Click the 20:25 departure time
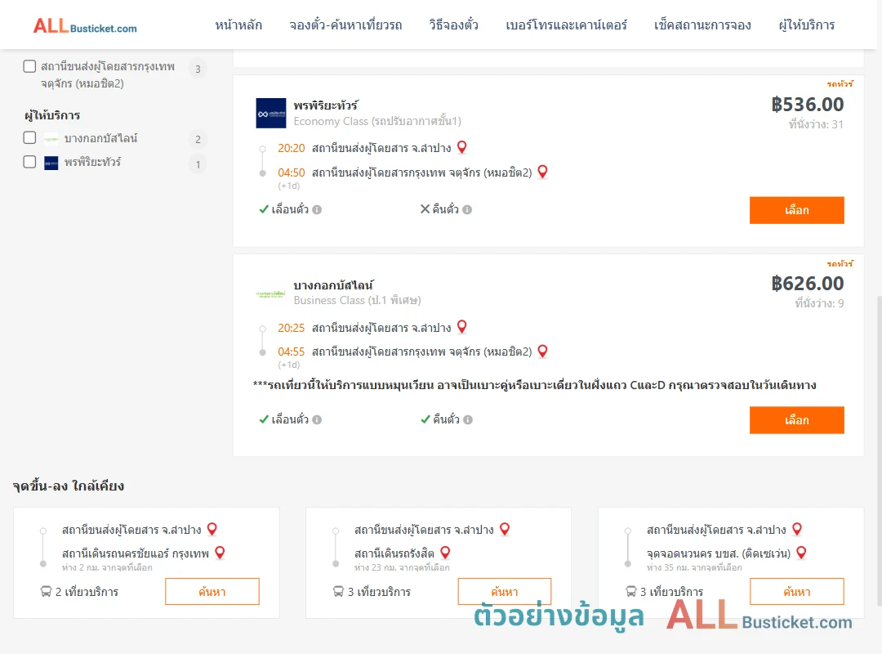 (291, 328)
